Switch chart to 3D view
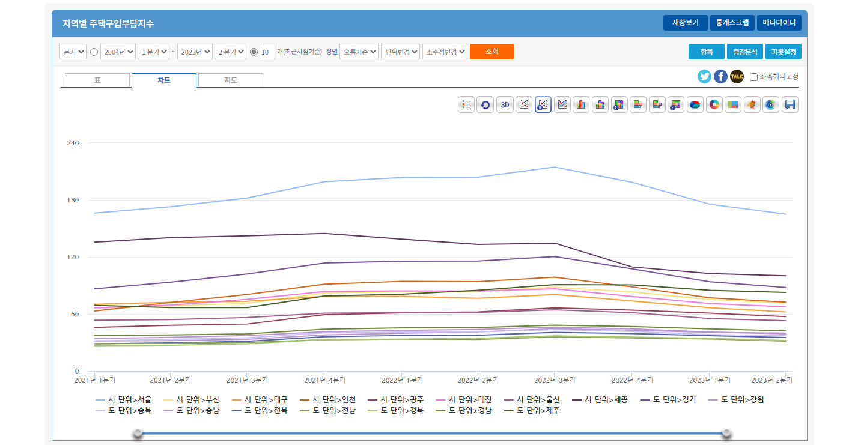 point(505,104)
